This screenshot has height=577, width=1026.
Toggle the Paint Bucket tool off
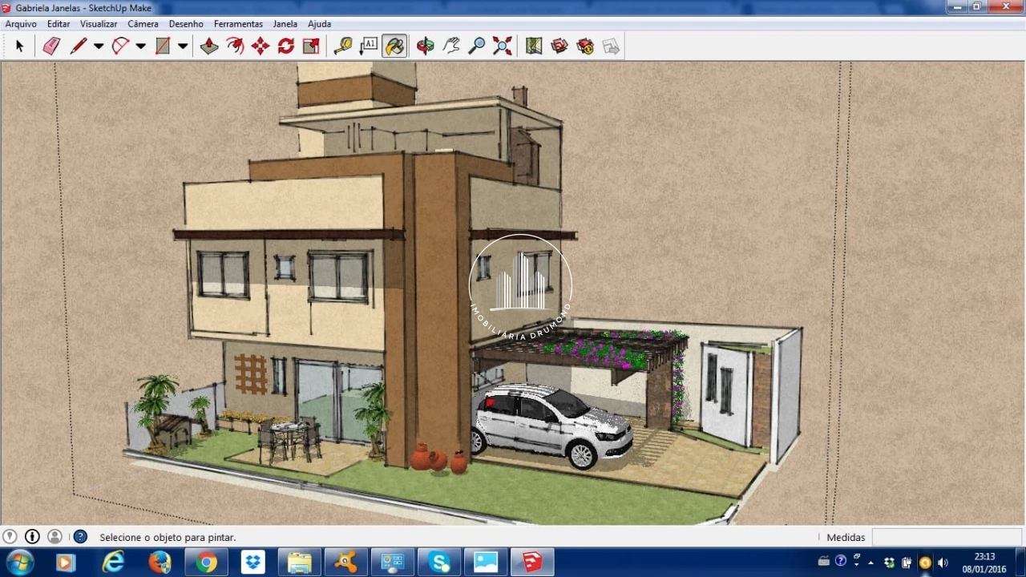(394, 46)
